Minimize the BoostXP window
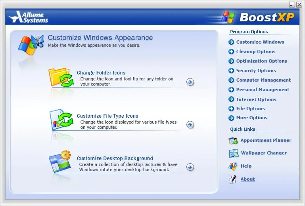The image size is (305, 206). (x=292, y=4)
